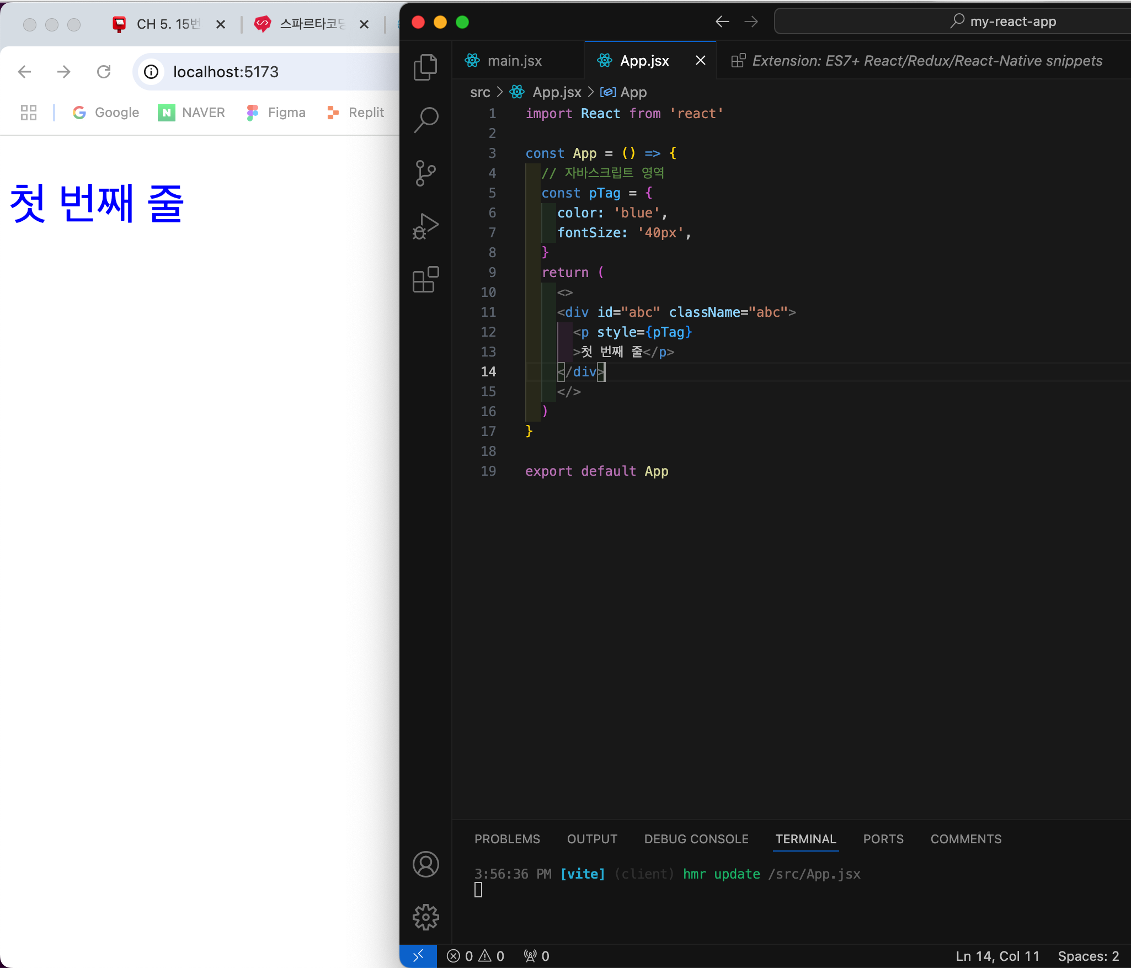Open the Search view icon
This screenshot has width=1131, height=968.
pos(425,120)
